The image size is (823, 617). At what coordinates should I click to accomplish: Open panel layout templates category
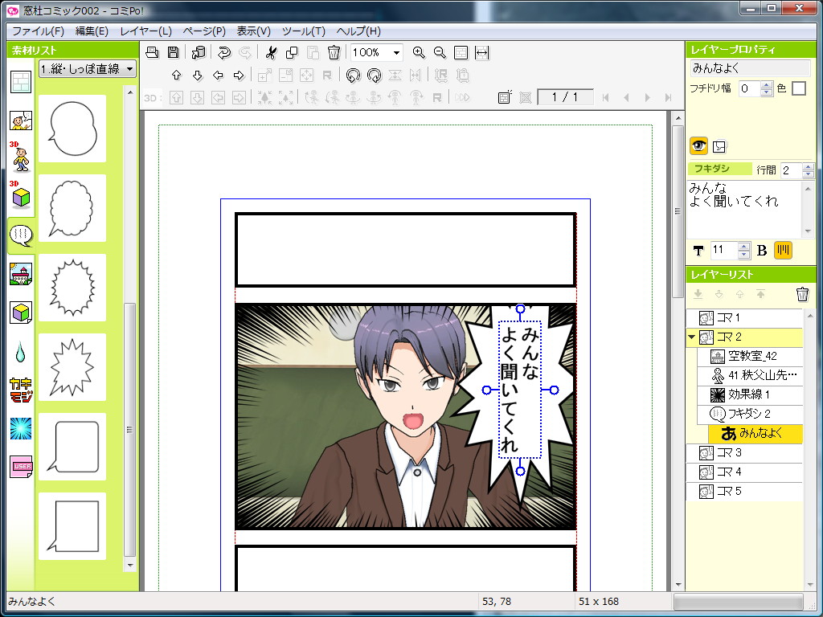pos(21,83)
